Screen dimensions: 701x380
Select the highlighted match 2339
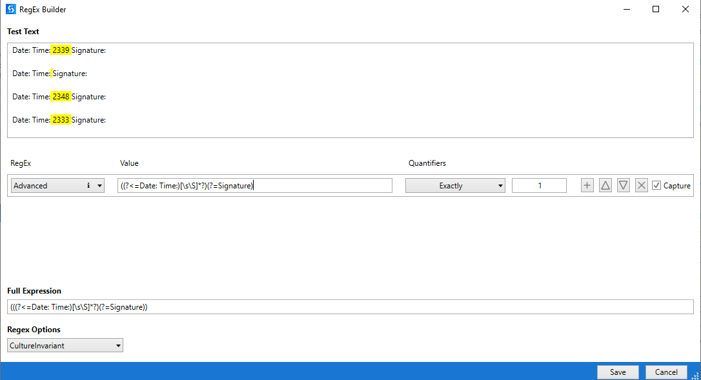pos(61,50)
